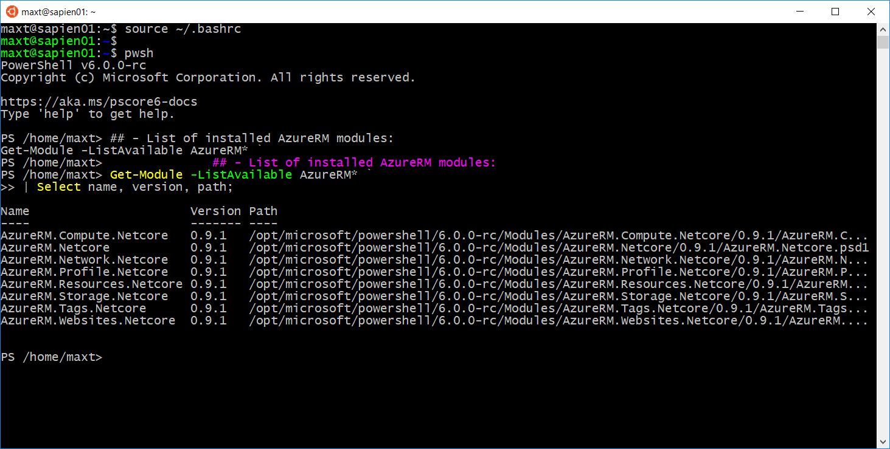The height and width of the screenshot is (449, 890).
Task: Click the 'PowerShell v6.0.0-rc' line
Action: (74, 66)
